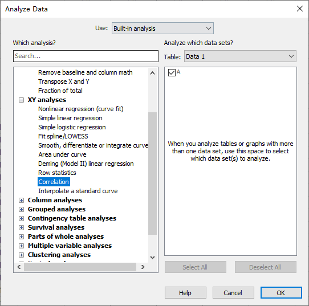Toggle the data set A checkbox

[172, 72]
